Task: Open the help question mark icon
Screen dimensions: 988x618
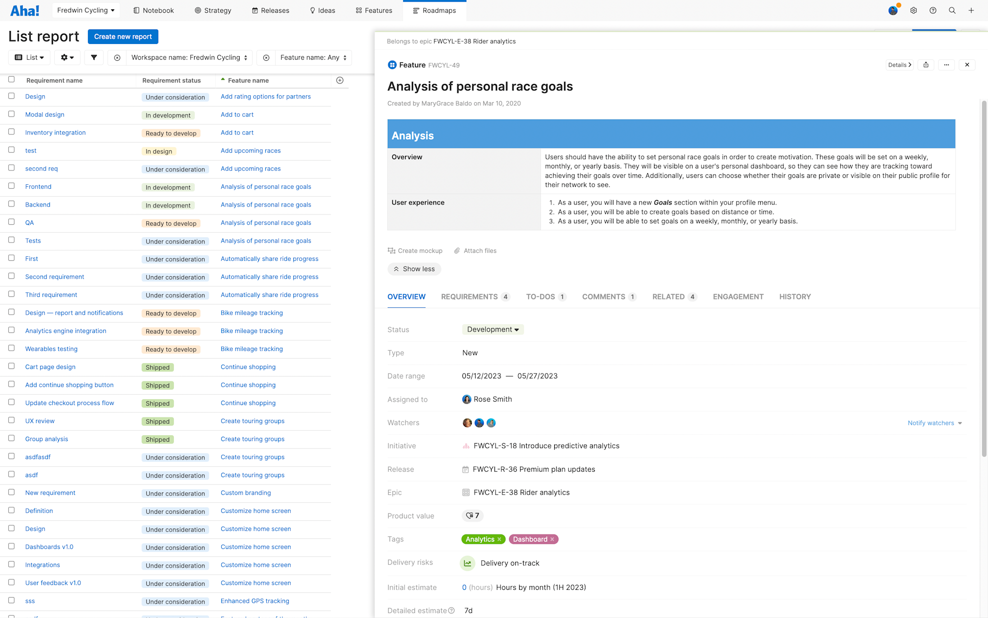Action: 933,10
